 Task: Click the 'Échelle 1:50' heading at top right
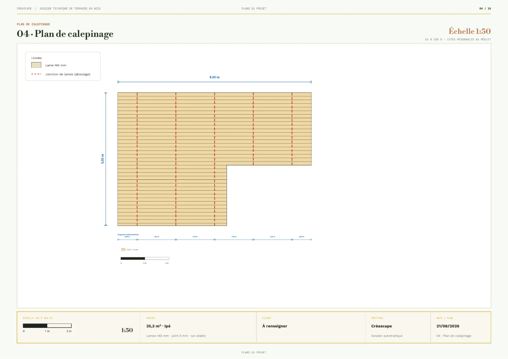pos(470,31)
